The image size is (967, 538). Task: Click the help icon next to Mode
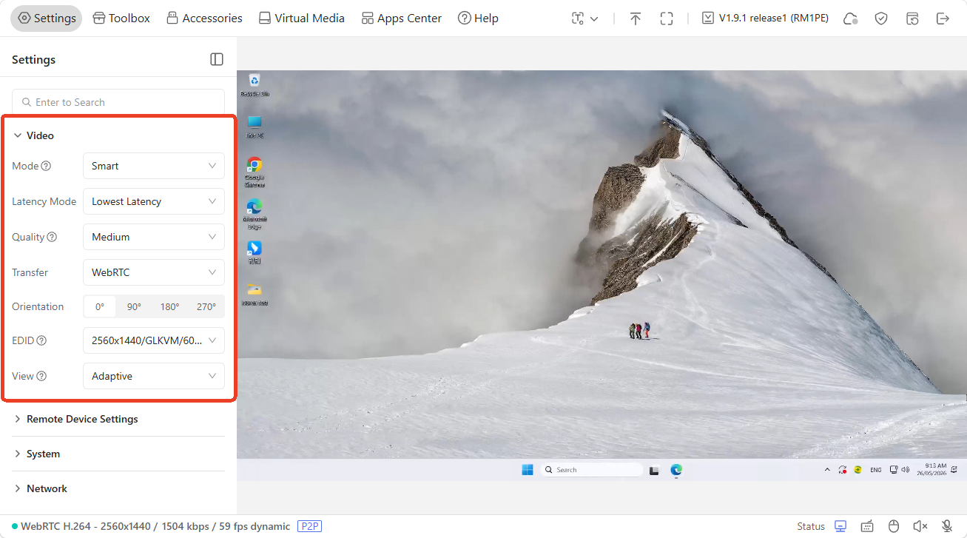click(46, 166)
